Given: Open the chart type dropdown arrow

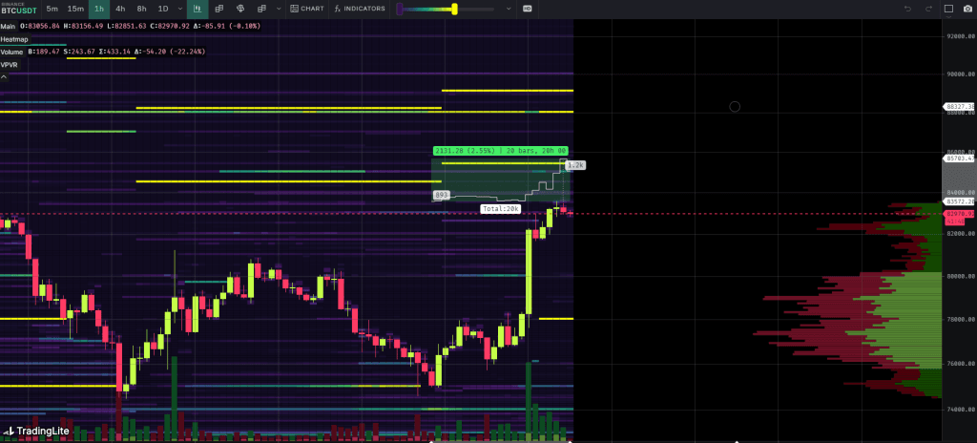Looking at the screenshot, I should click(281, 9).
